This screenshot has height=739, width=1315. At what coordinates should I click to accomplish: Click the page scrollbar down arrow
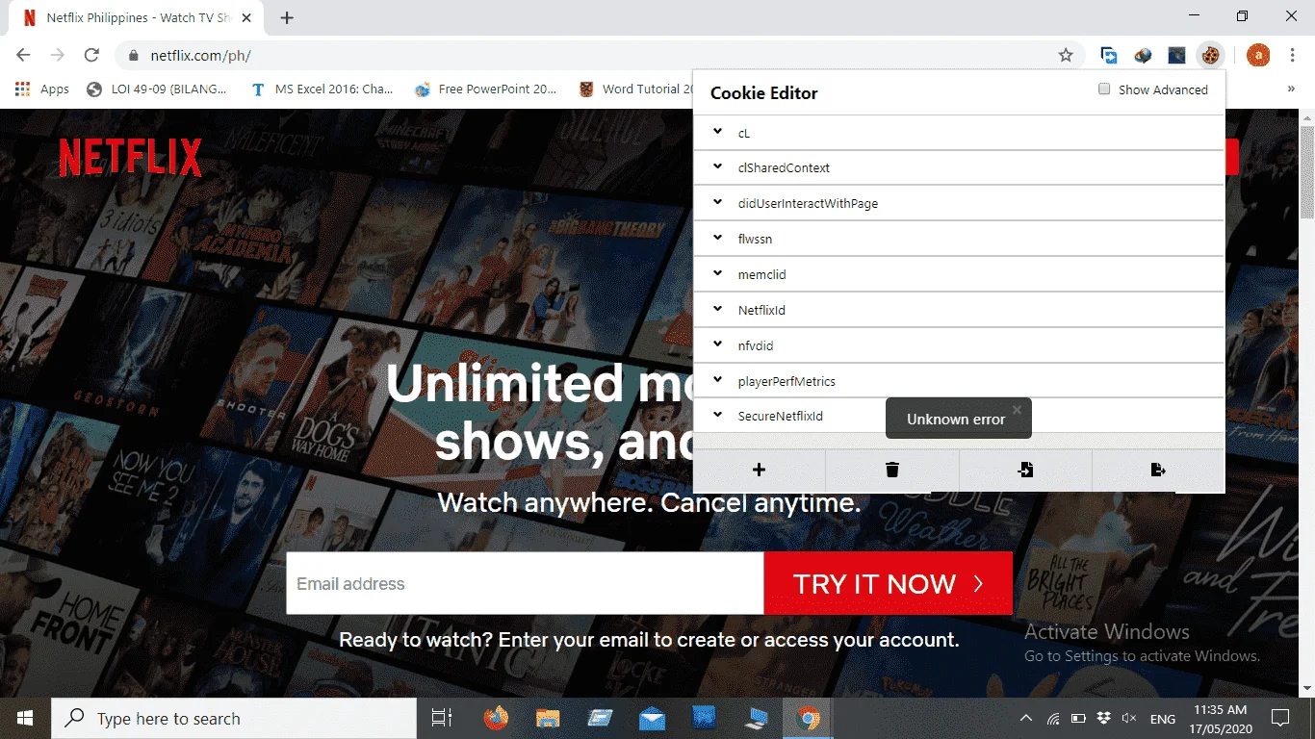(1307, 689)
